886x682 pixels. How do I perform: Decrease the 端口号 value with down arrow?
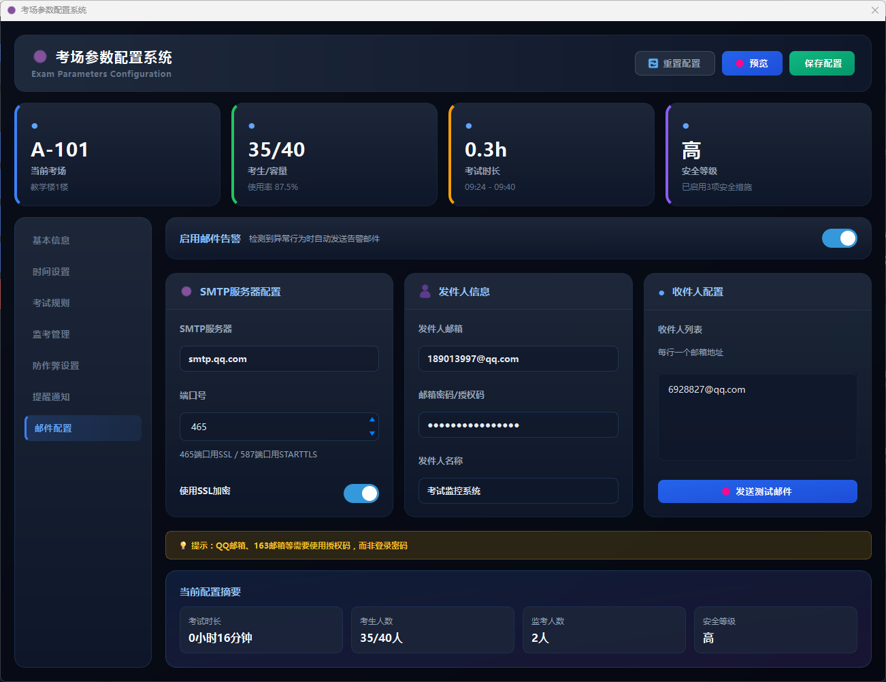pyautogui.click(x=372, y=434)
